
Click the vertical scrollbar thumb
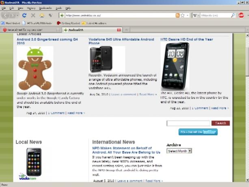coord(247,62)
